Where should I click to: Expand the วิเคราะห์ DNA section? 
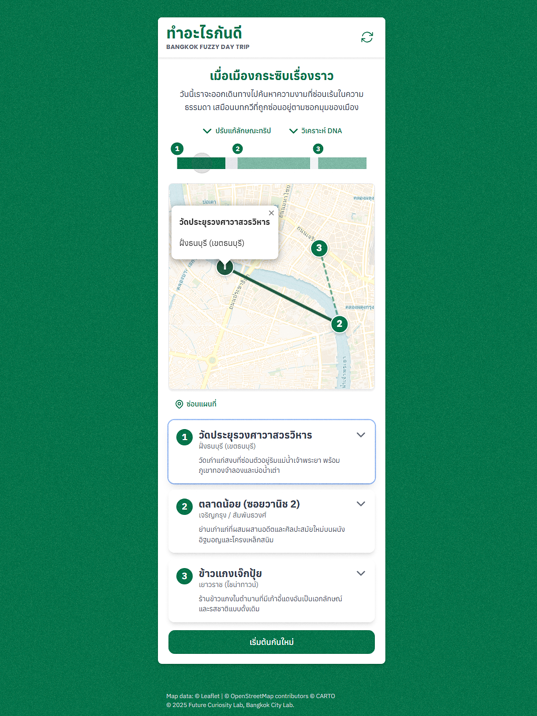pyautogui.click(x=316, y=131)
